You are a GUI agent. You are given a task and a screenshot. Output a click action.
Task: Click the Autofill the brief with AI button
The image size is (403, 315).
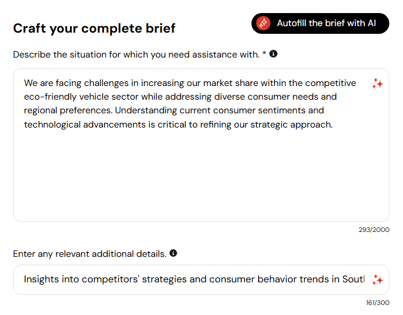pyautogui.click(x=320, y=23)
